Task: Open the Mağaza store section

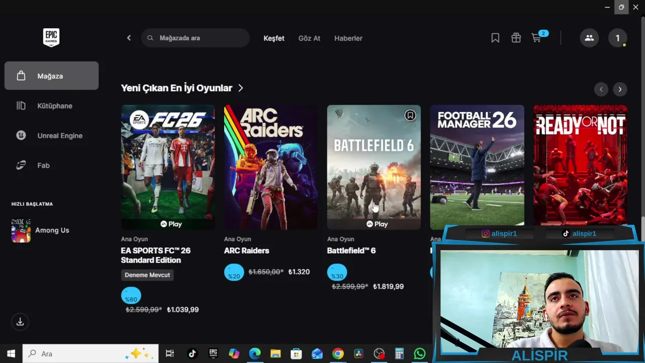Action: [51, 76]
